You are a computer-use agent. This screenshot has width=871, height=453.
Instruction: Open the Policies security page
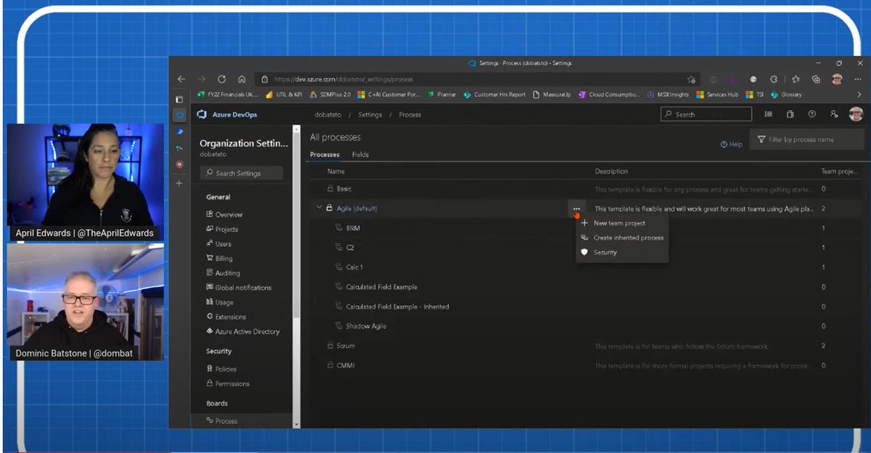click(x=221, y=369)
